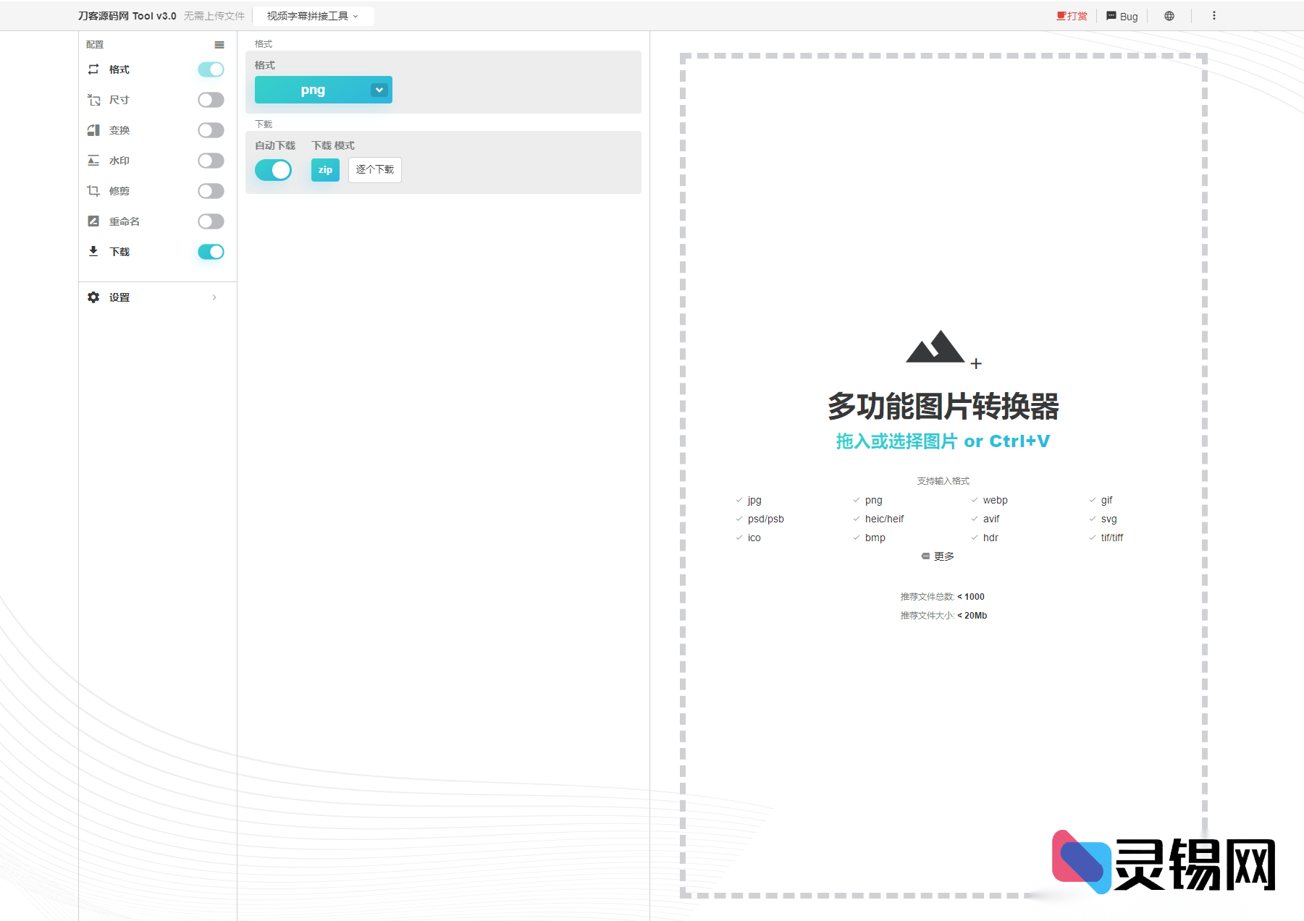Expand the 设置 settings section
Image resolution: width=1304 pixels, height=921 pixels.
153,297
